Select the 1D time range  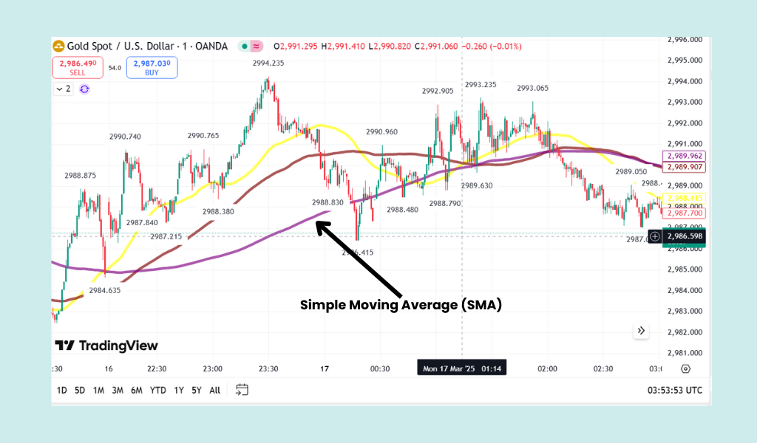[x=62, y=391]
